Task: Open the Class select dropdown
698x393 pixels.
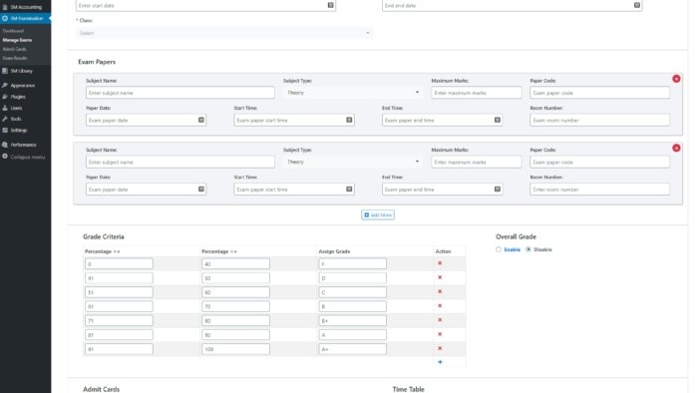Action: 224,33
